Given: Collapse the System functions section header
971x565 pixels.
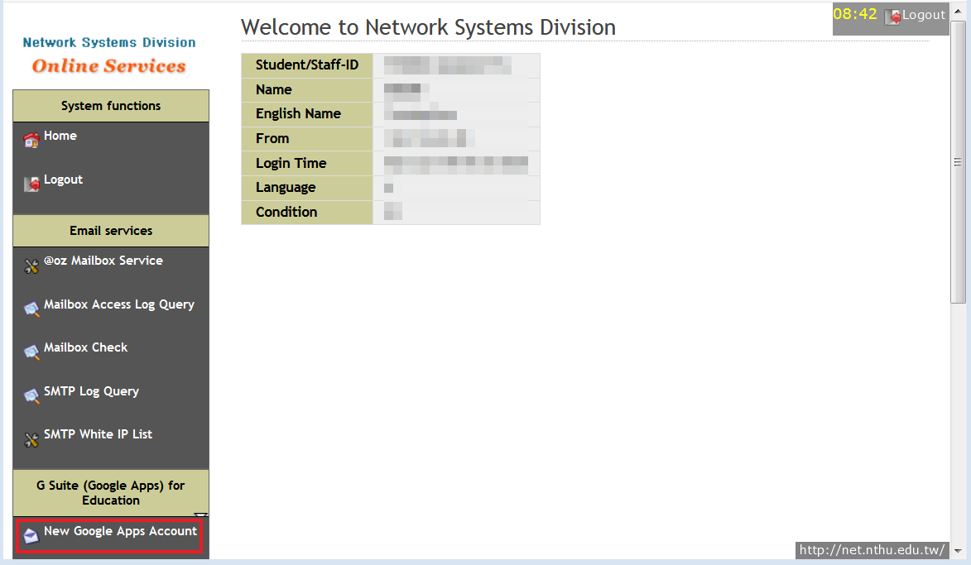Looking at the screenshot, I should click(x=111, y=106).
